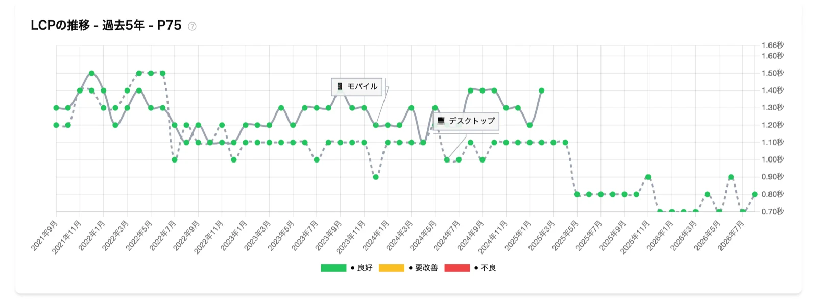Click the 良好 legend label
Viewport: 817px width, 300px height.
365,268
